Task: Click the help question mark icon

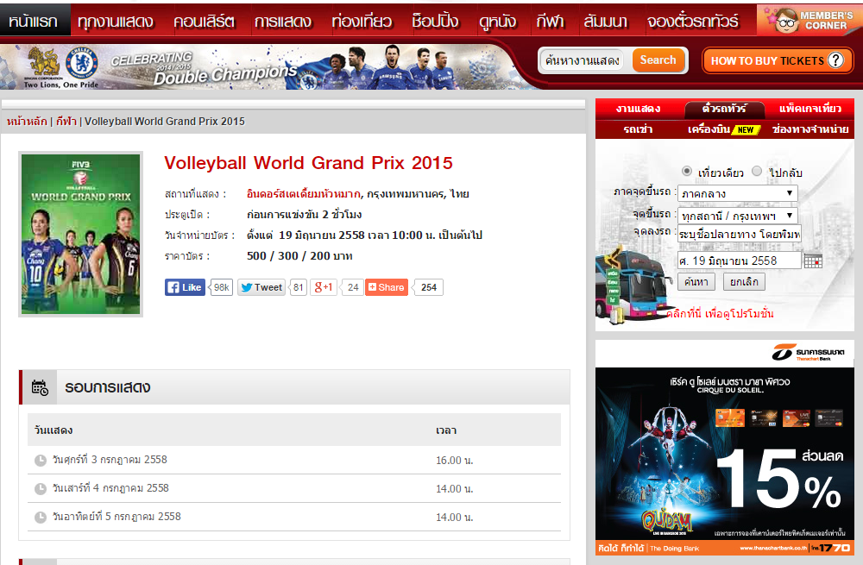Action: tap(835, 60)
